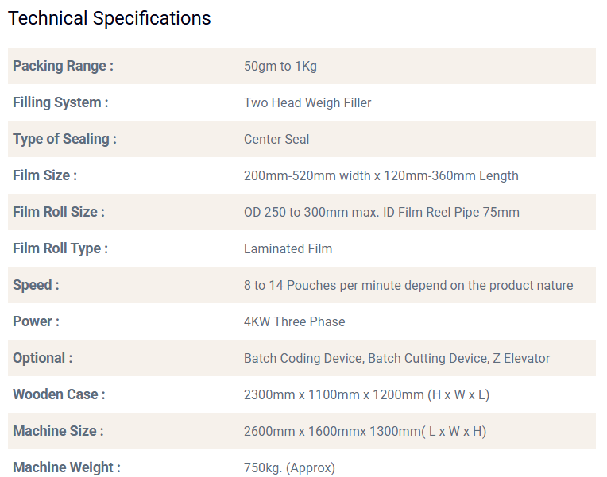Click the 50gm to 1Kg value
The height and width of the screenshot is (477, 607).
tap(280, 66)
